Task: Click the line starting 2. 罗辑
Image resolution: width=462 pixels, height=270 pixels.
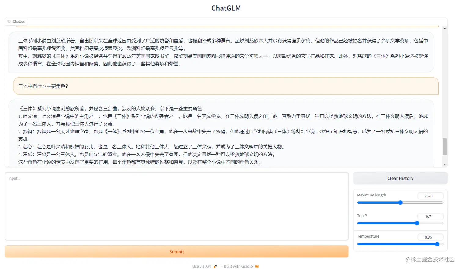Action: coord(223,135)
